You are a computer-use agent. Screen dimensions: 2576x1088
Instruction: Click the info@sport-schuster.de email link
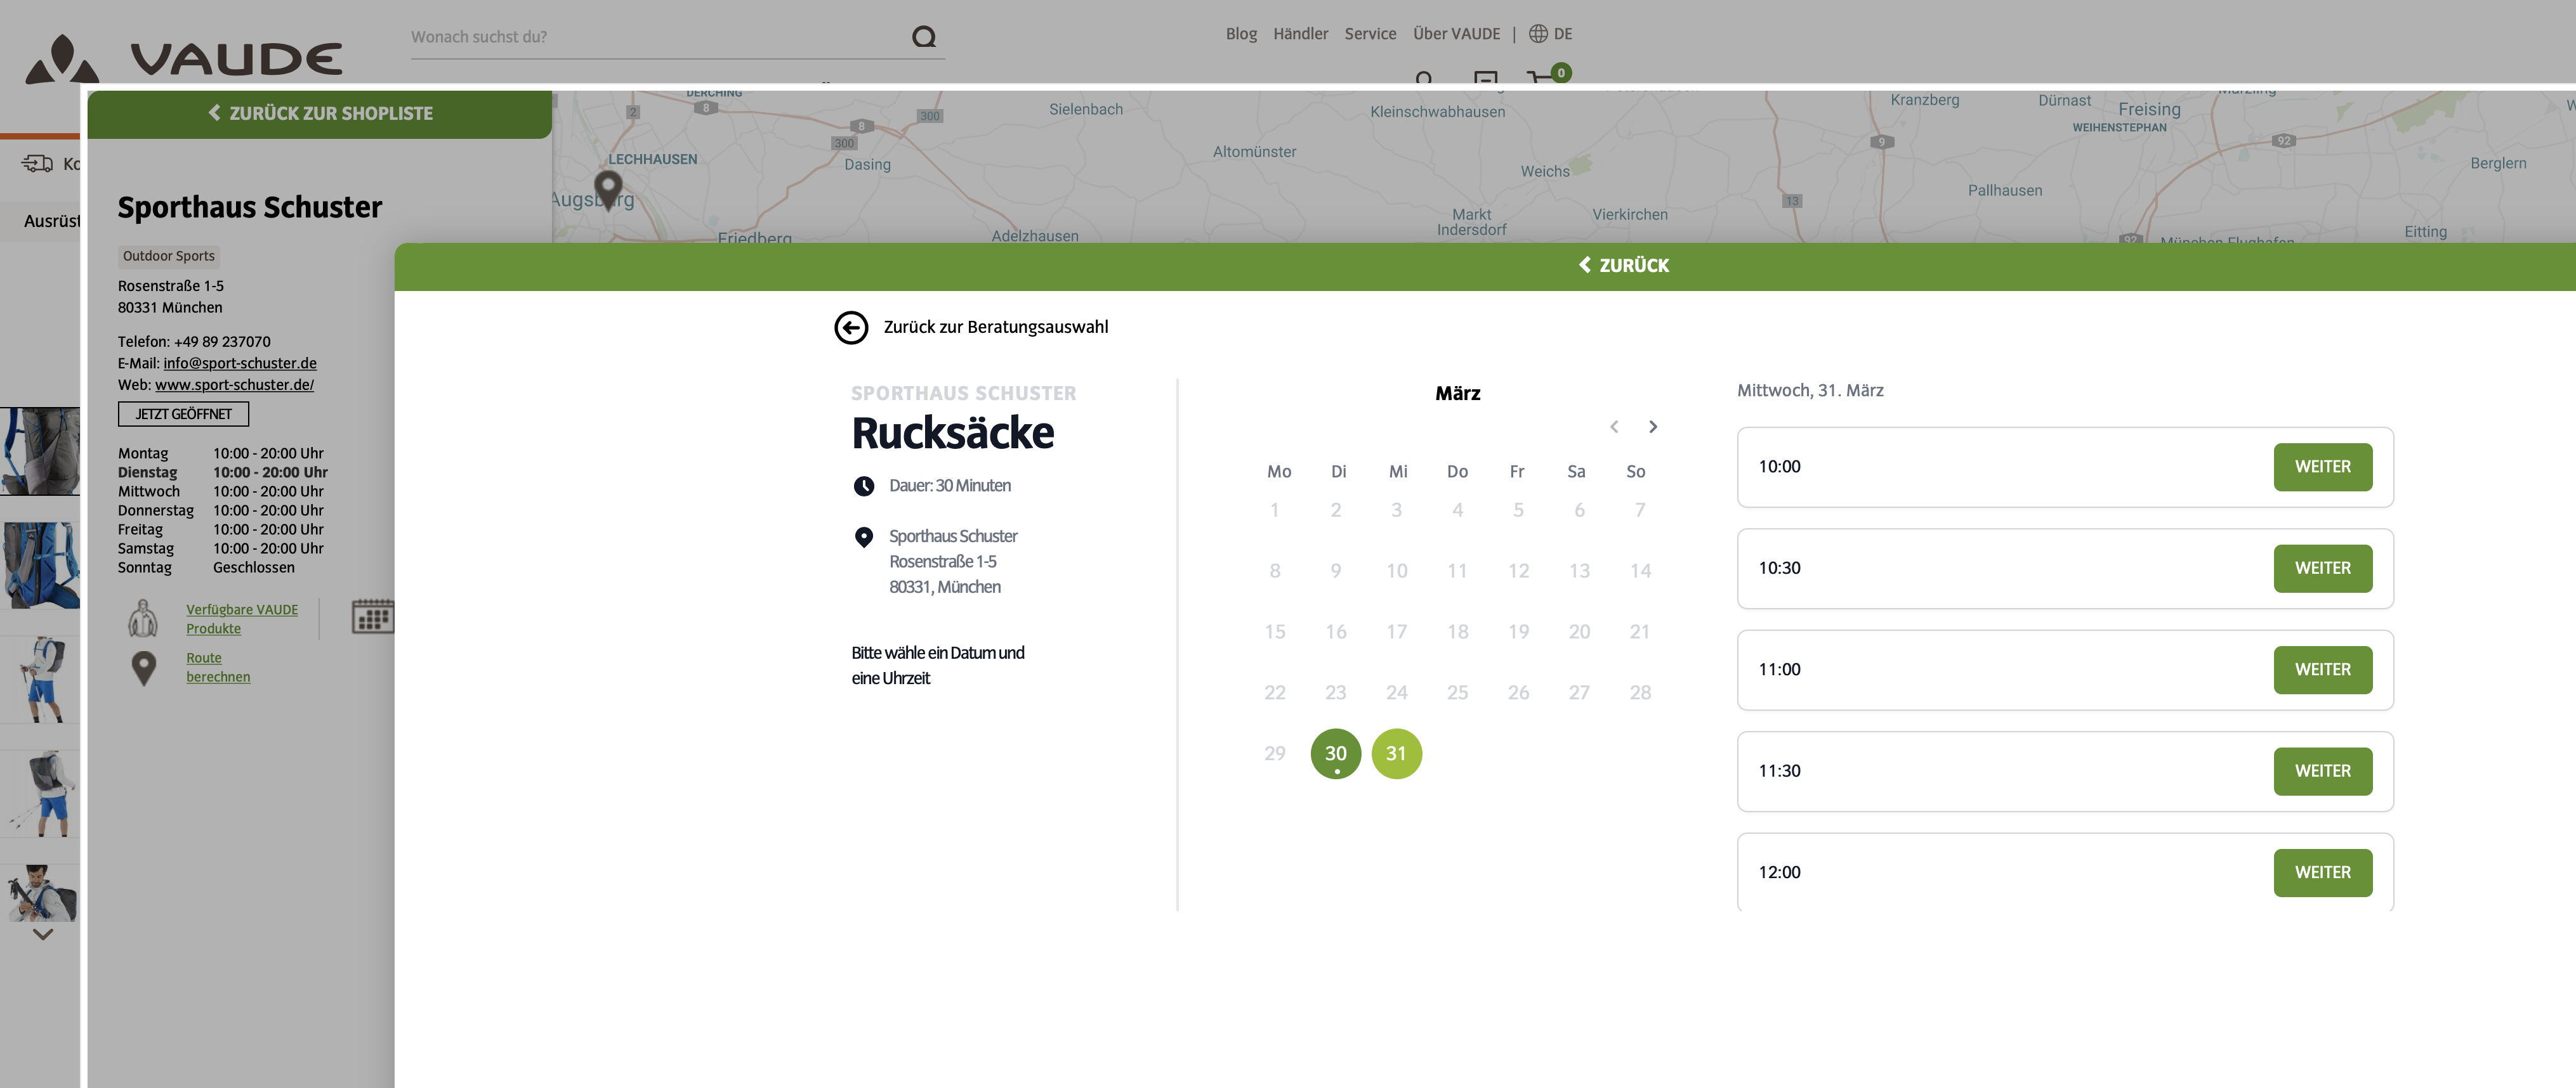pos(240,363)
